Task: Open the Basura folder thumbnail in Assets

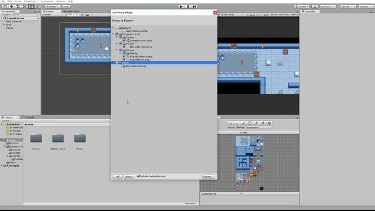Action: click(36, 138)
